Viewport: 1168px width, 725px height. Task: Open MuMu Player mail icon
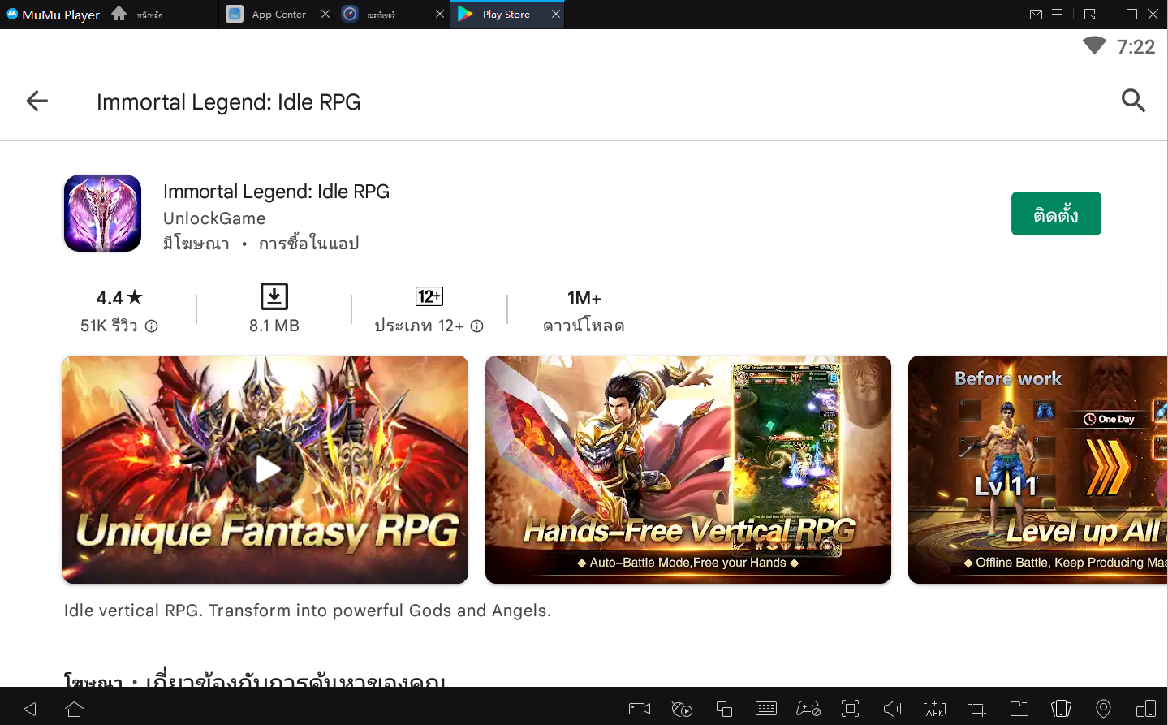click(1036, 15)
